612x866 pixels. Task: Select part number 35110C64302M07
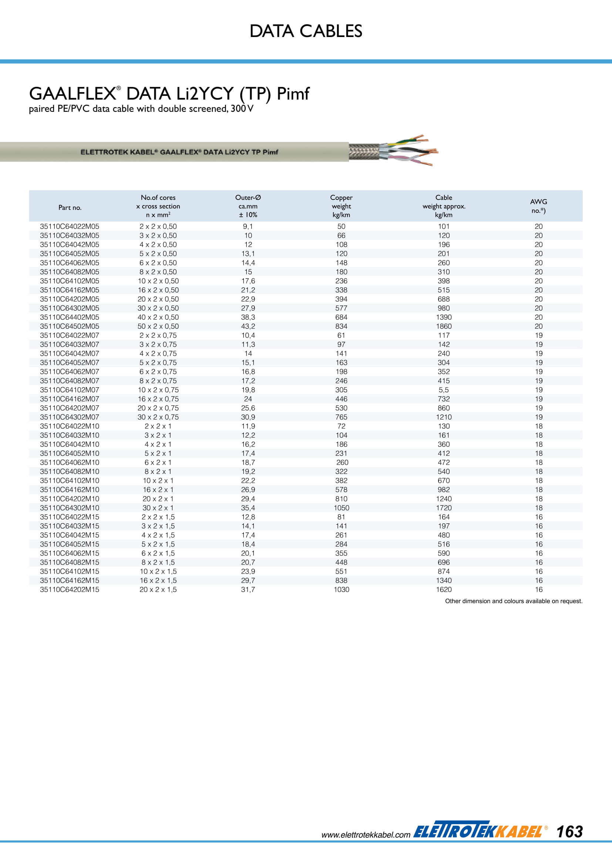click(70, 417)
